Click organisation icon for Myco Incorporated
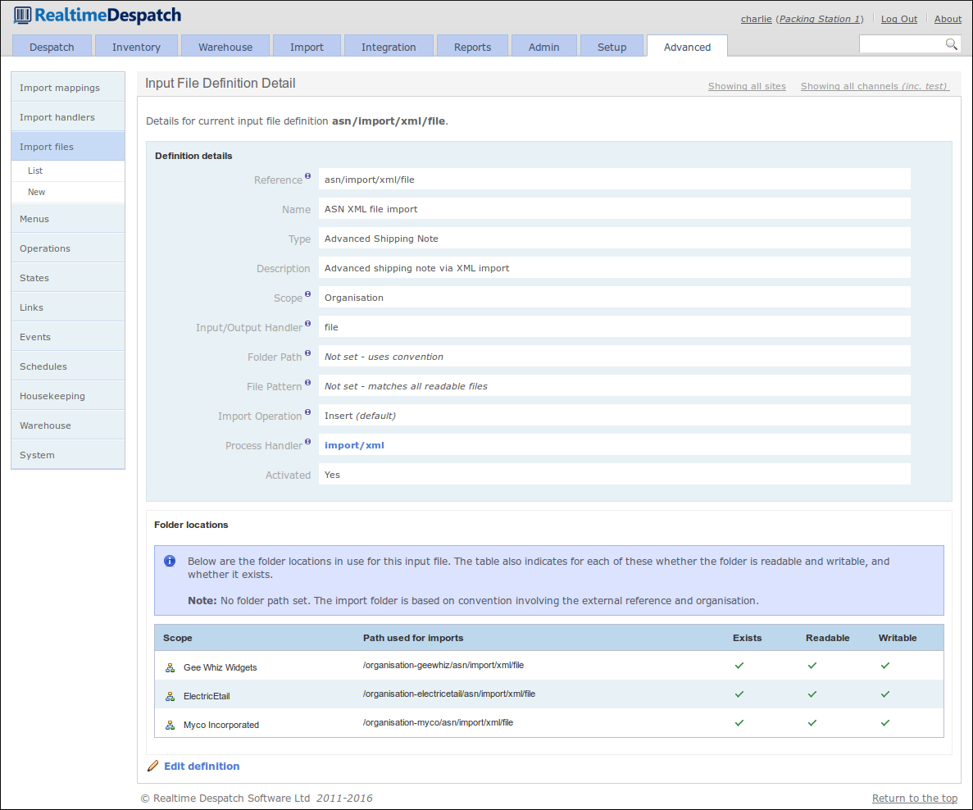This screenshot has height=810, width=973. pyautogui.click(x=170, y=725)
